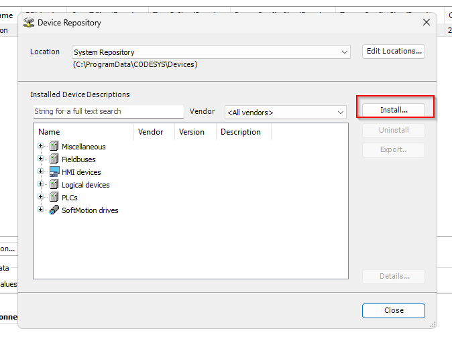Click the Fieldbuses category icon
The image size is (452, 343).
54,159
